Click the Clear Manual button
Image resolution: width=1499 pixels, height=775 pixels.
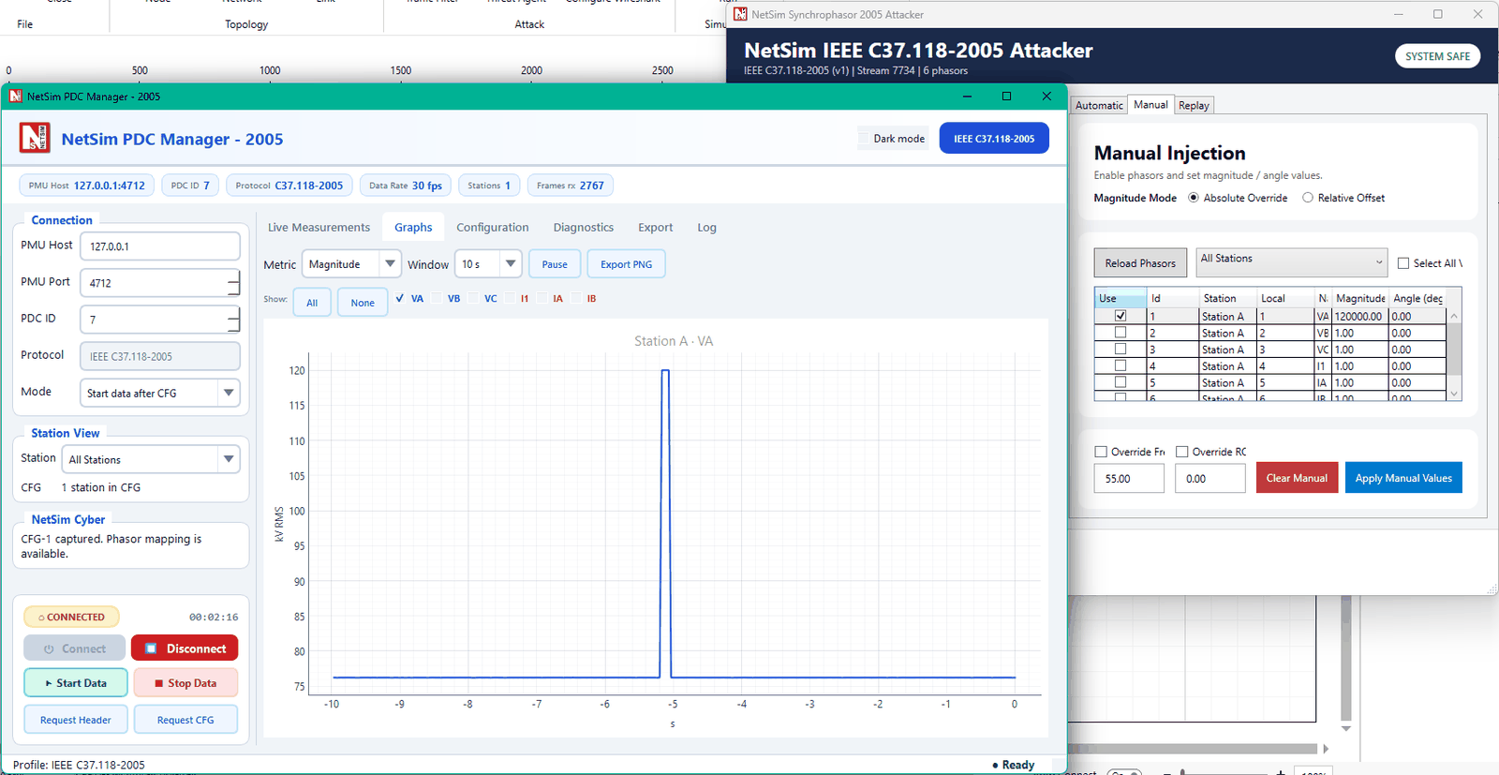point(1297,478)
